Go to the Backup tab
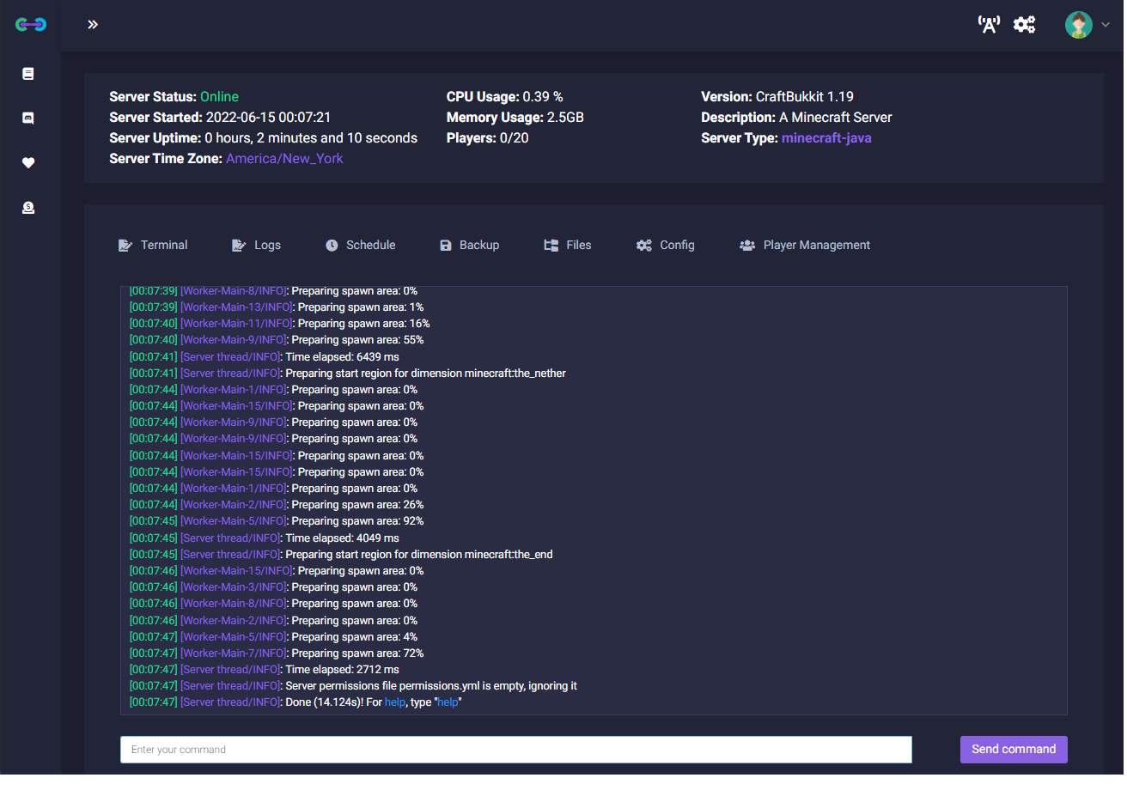Screen dimensions: 1127x790 tap(469, 246)
